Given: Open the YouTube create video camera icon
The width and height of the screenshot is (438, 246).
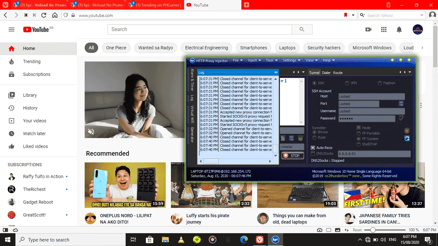Looking at the screenshot, I should (368, 29).
